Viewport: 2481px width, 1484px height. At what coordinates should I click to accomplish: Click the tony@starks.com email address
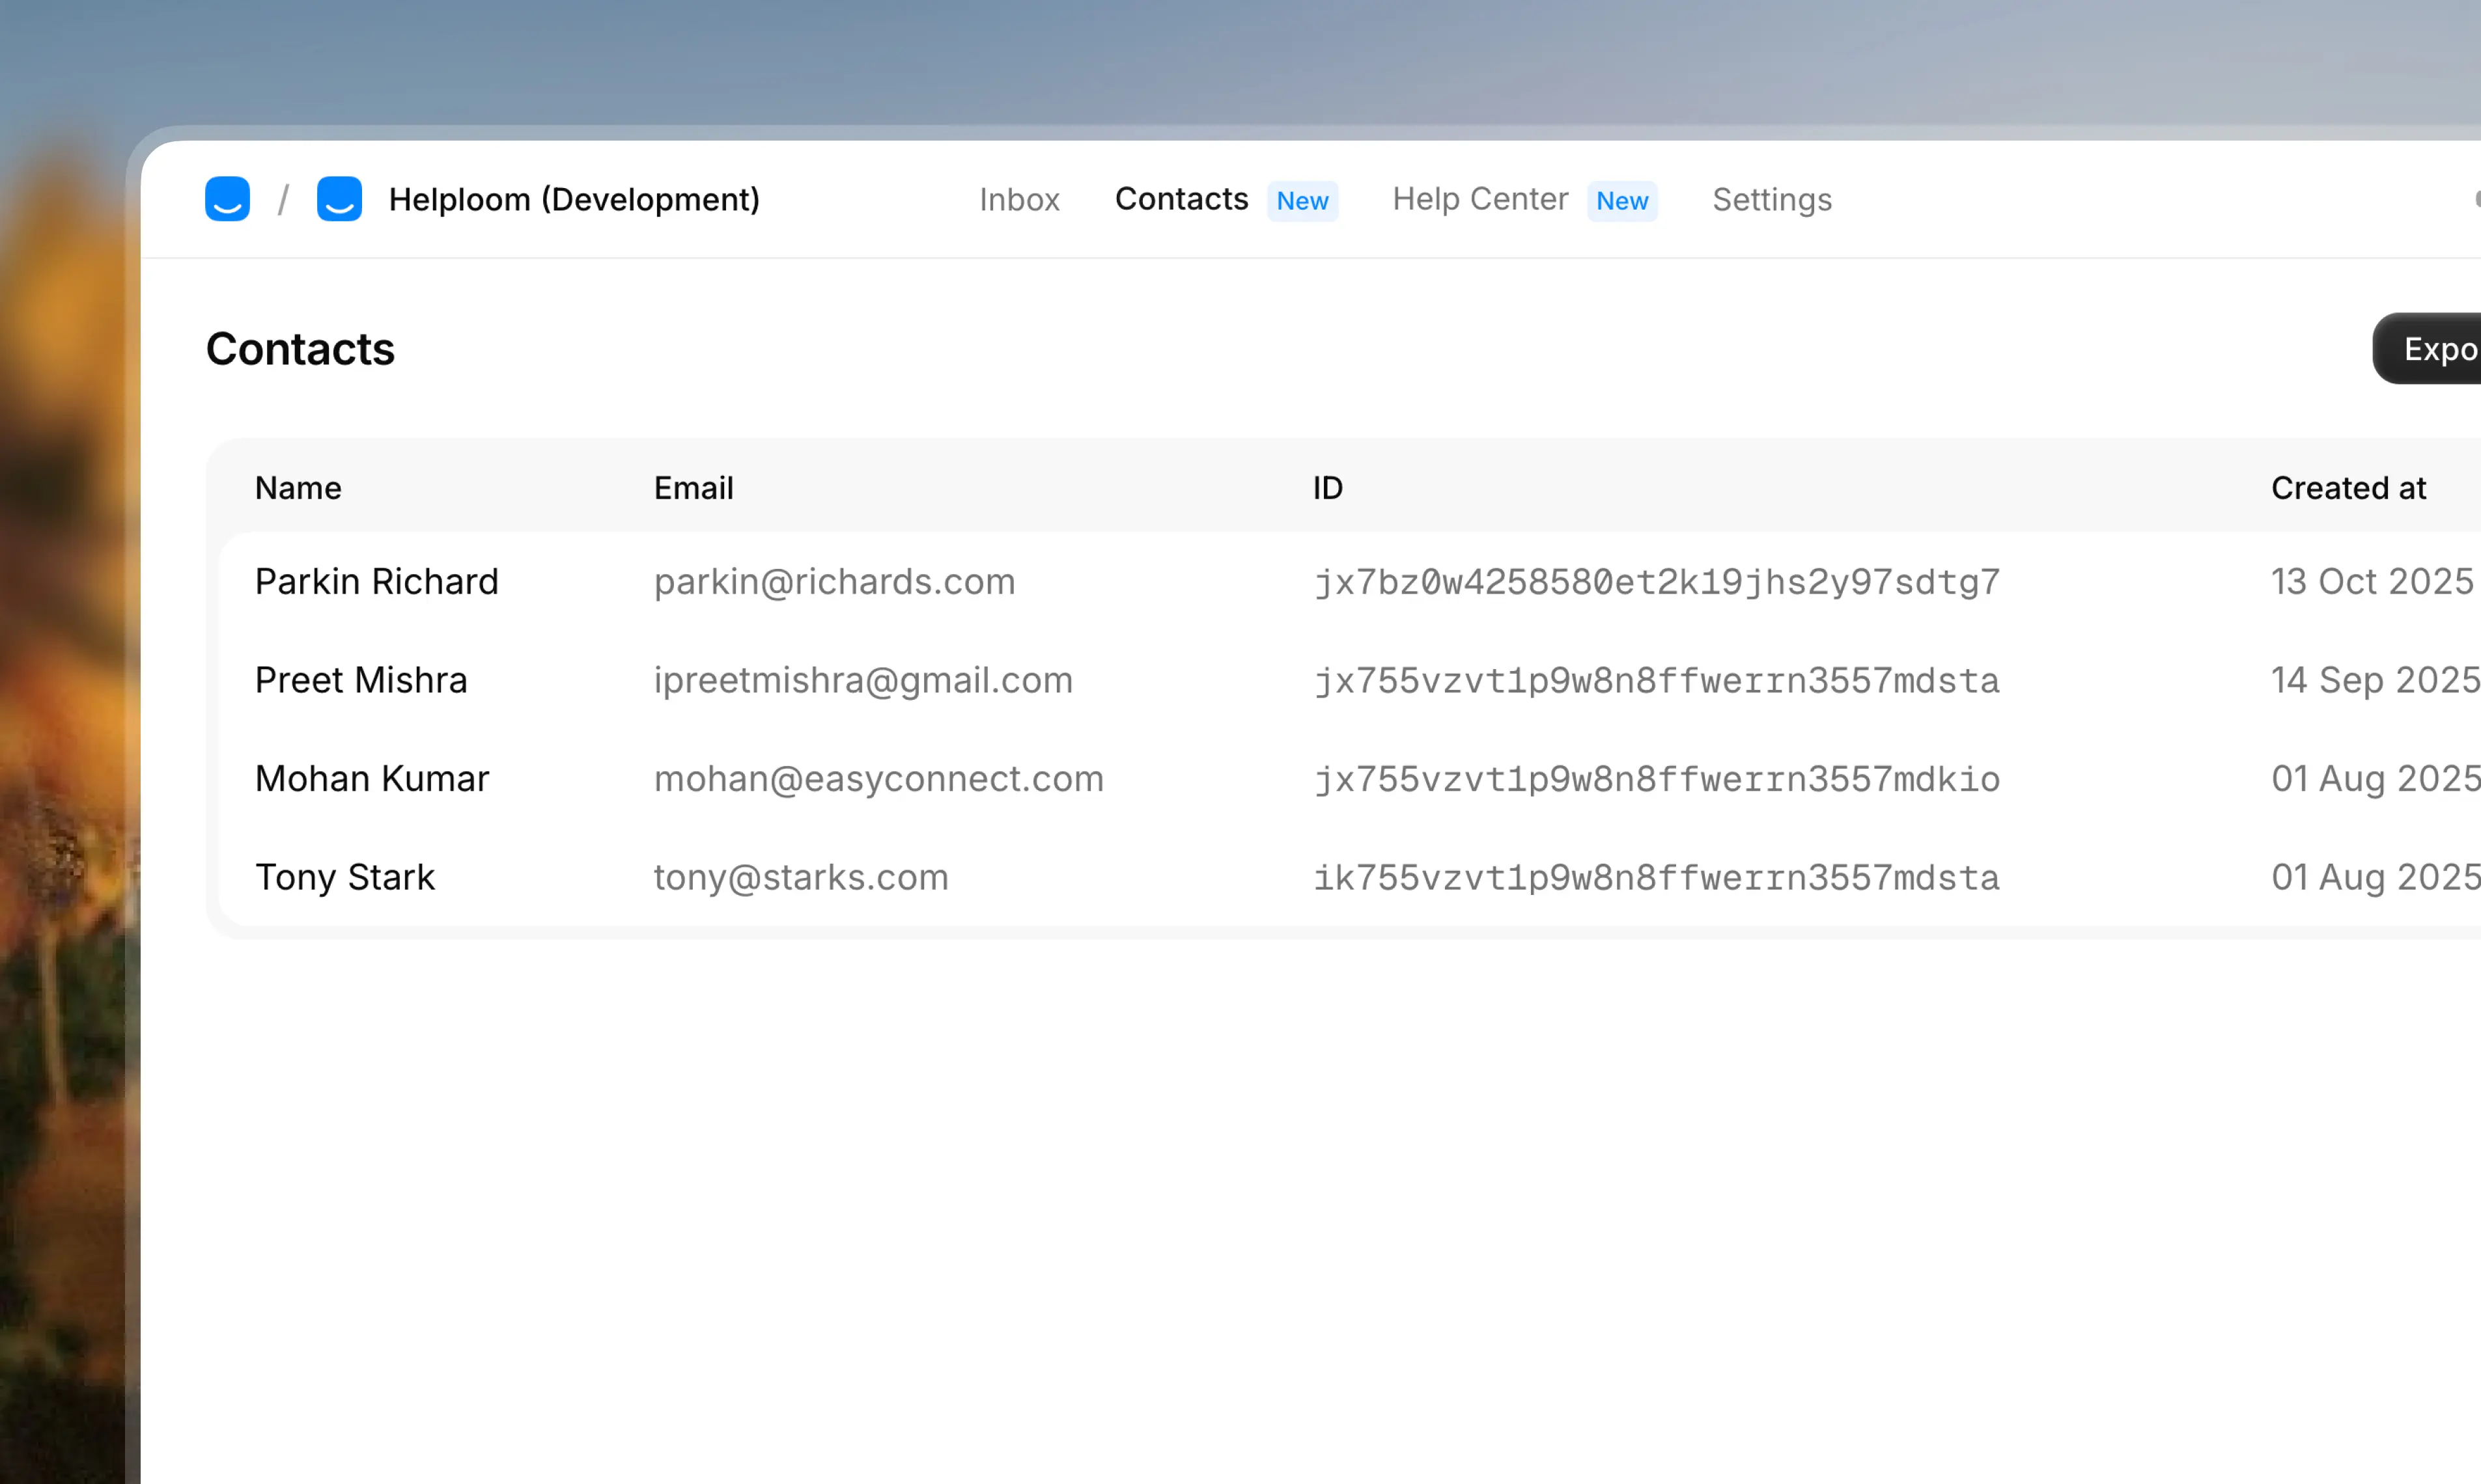pos(800,878)
